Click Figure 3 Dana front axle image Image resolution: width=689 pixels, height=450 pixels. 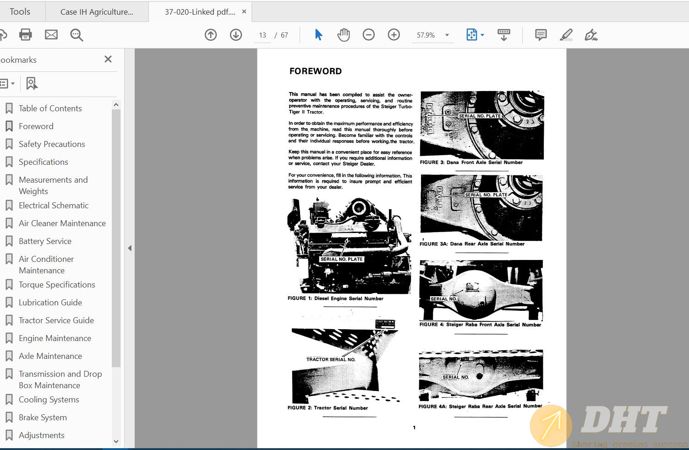point(482,125)
